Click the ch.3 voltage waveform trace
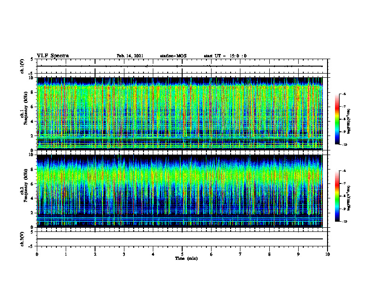Image resolution: width=369 pixels, height=285 pixels. coord(180,239)
